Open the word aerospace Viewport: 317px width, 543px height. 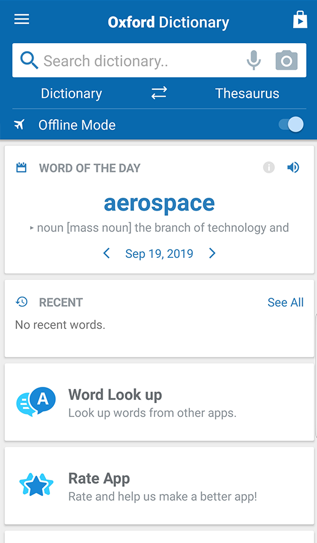pos(160,203)
